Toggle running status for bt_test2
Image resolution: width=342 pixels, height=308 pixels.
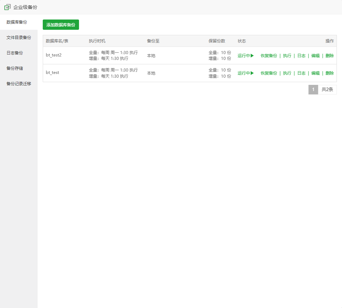tap(246, 55)
